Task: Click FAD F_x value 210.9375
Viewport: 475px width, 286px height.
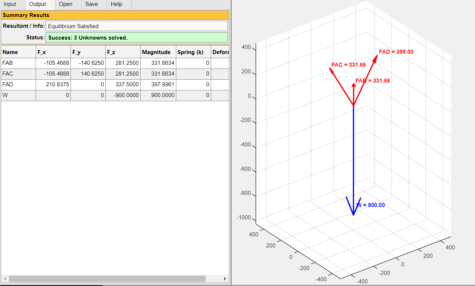Action: [x=53, y=84]
